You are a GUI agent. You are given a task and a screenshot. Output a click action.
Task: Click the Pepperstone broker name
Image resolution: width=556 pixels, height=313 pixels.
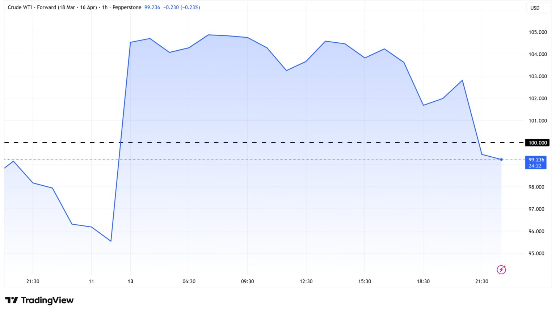[127, 7]
